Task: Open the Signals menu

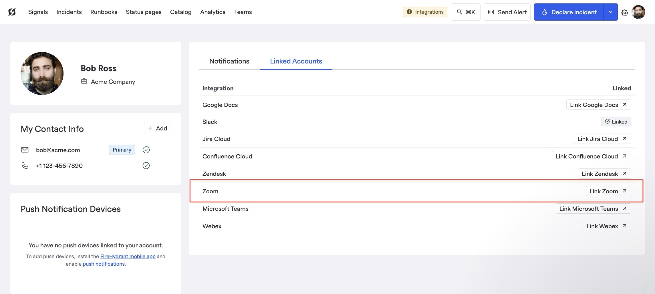Action: 38,12
